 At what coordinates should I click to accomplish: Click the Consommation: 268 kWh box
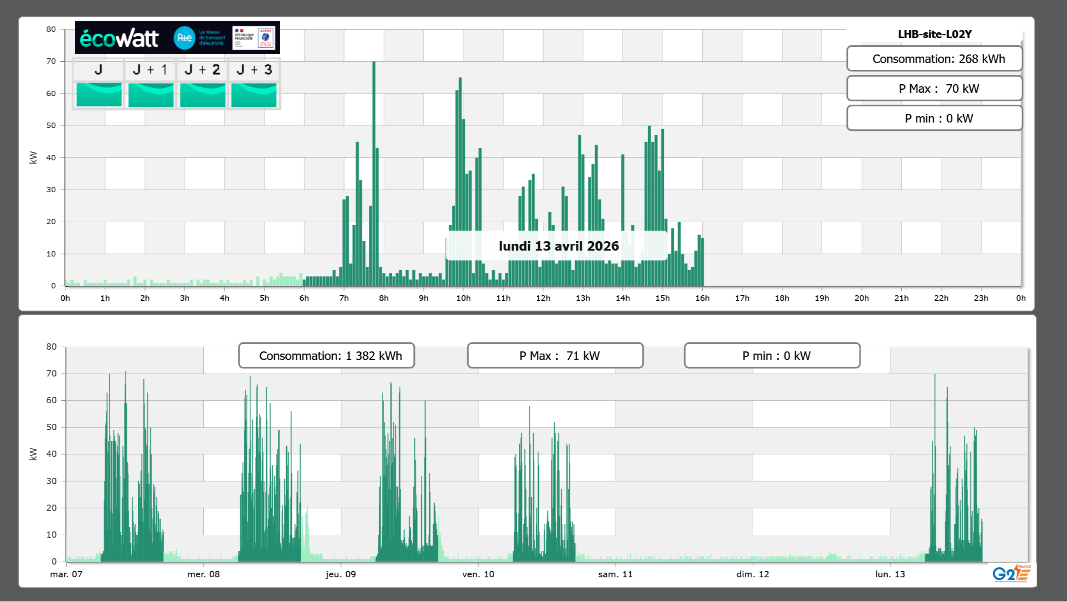point(934,59)
